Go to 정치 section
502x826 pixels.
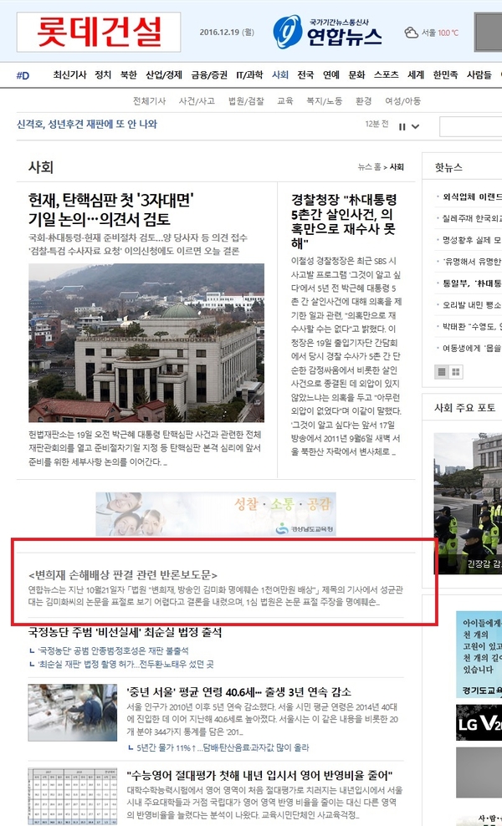[x=103, y=74]
